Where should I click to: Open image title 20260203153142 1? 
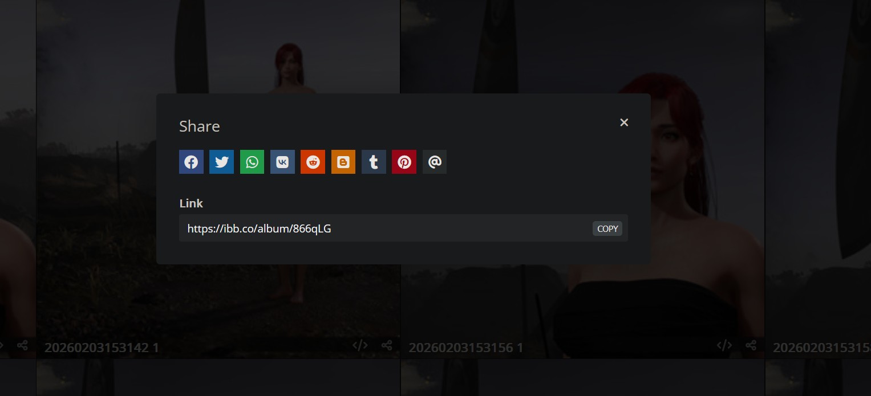point(102,347)
